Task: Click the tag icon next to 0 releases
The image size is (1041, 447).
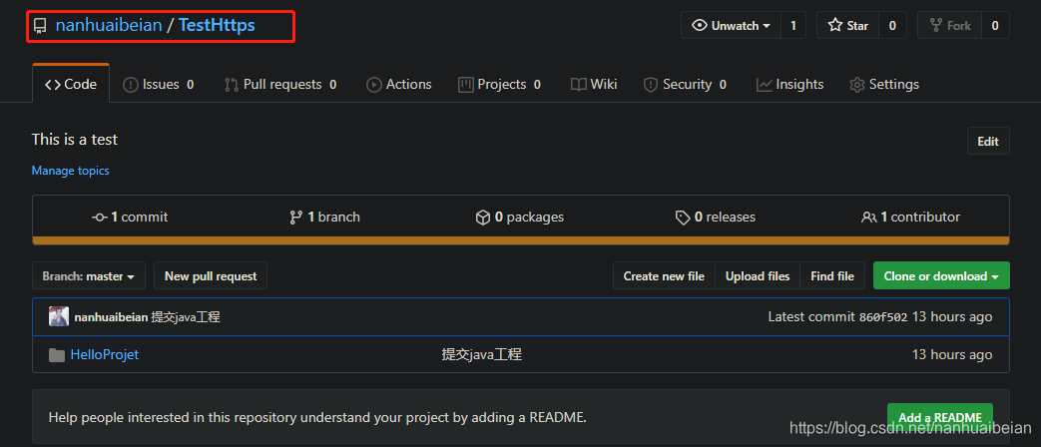Action: pyautogui.click(x=683, y=218)
